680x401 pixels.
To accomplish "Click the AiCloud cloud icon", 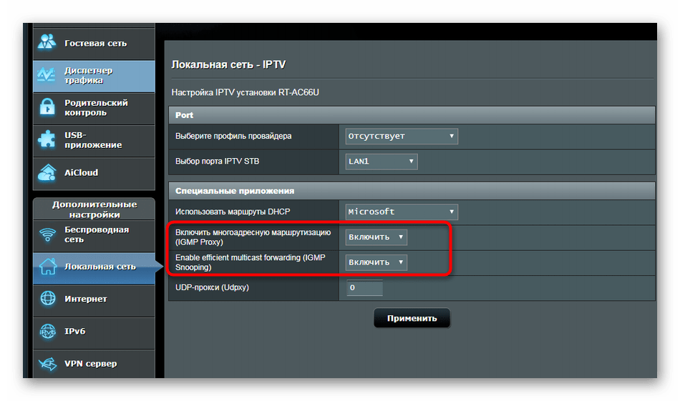I will click(47, 172).
